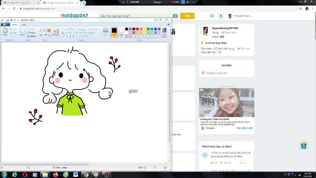316x178 pixels.
Task: Click the zoom out minus button in Paint
Action: coord(145,167)
